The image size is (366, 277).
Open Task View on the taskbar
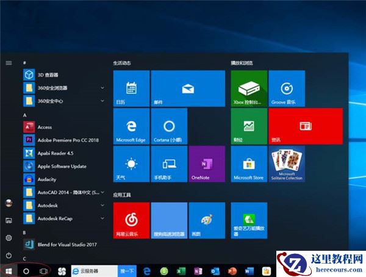43,271
